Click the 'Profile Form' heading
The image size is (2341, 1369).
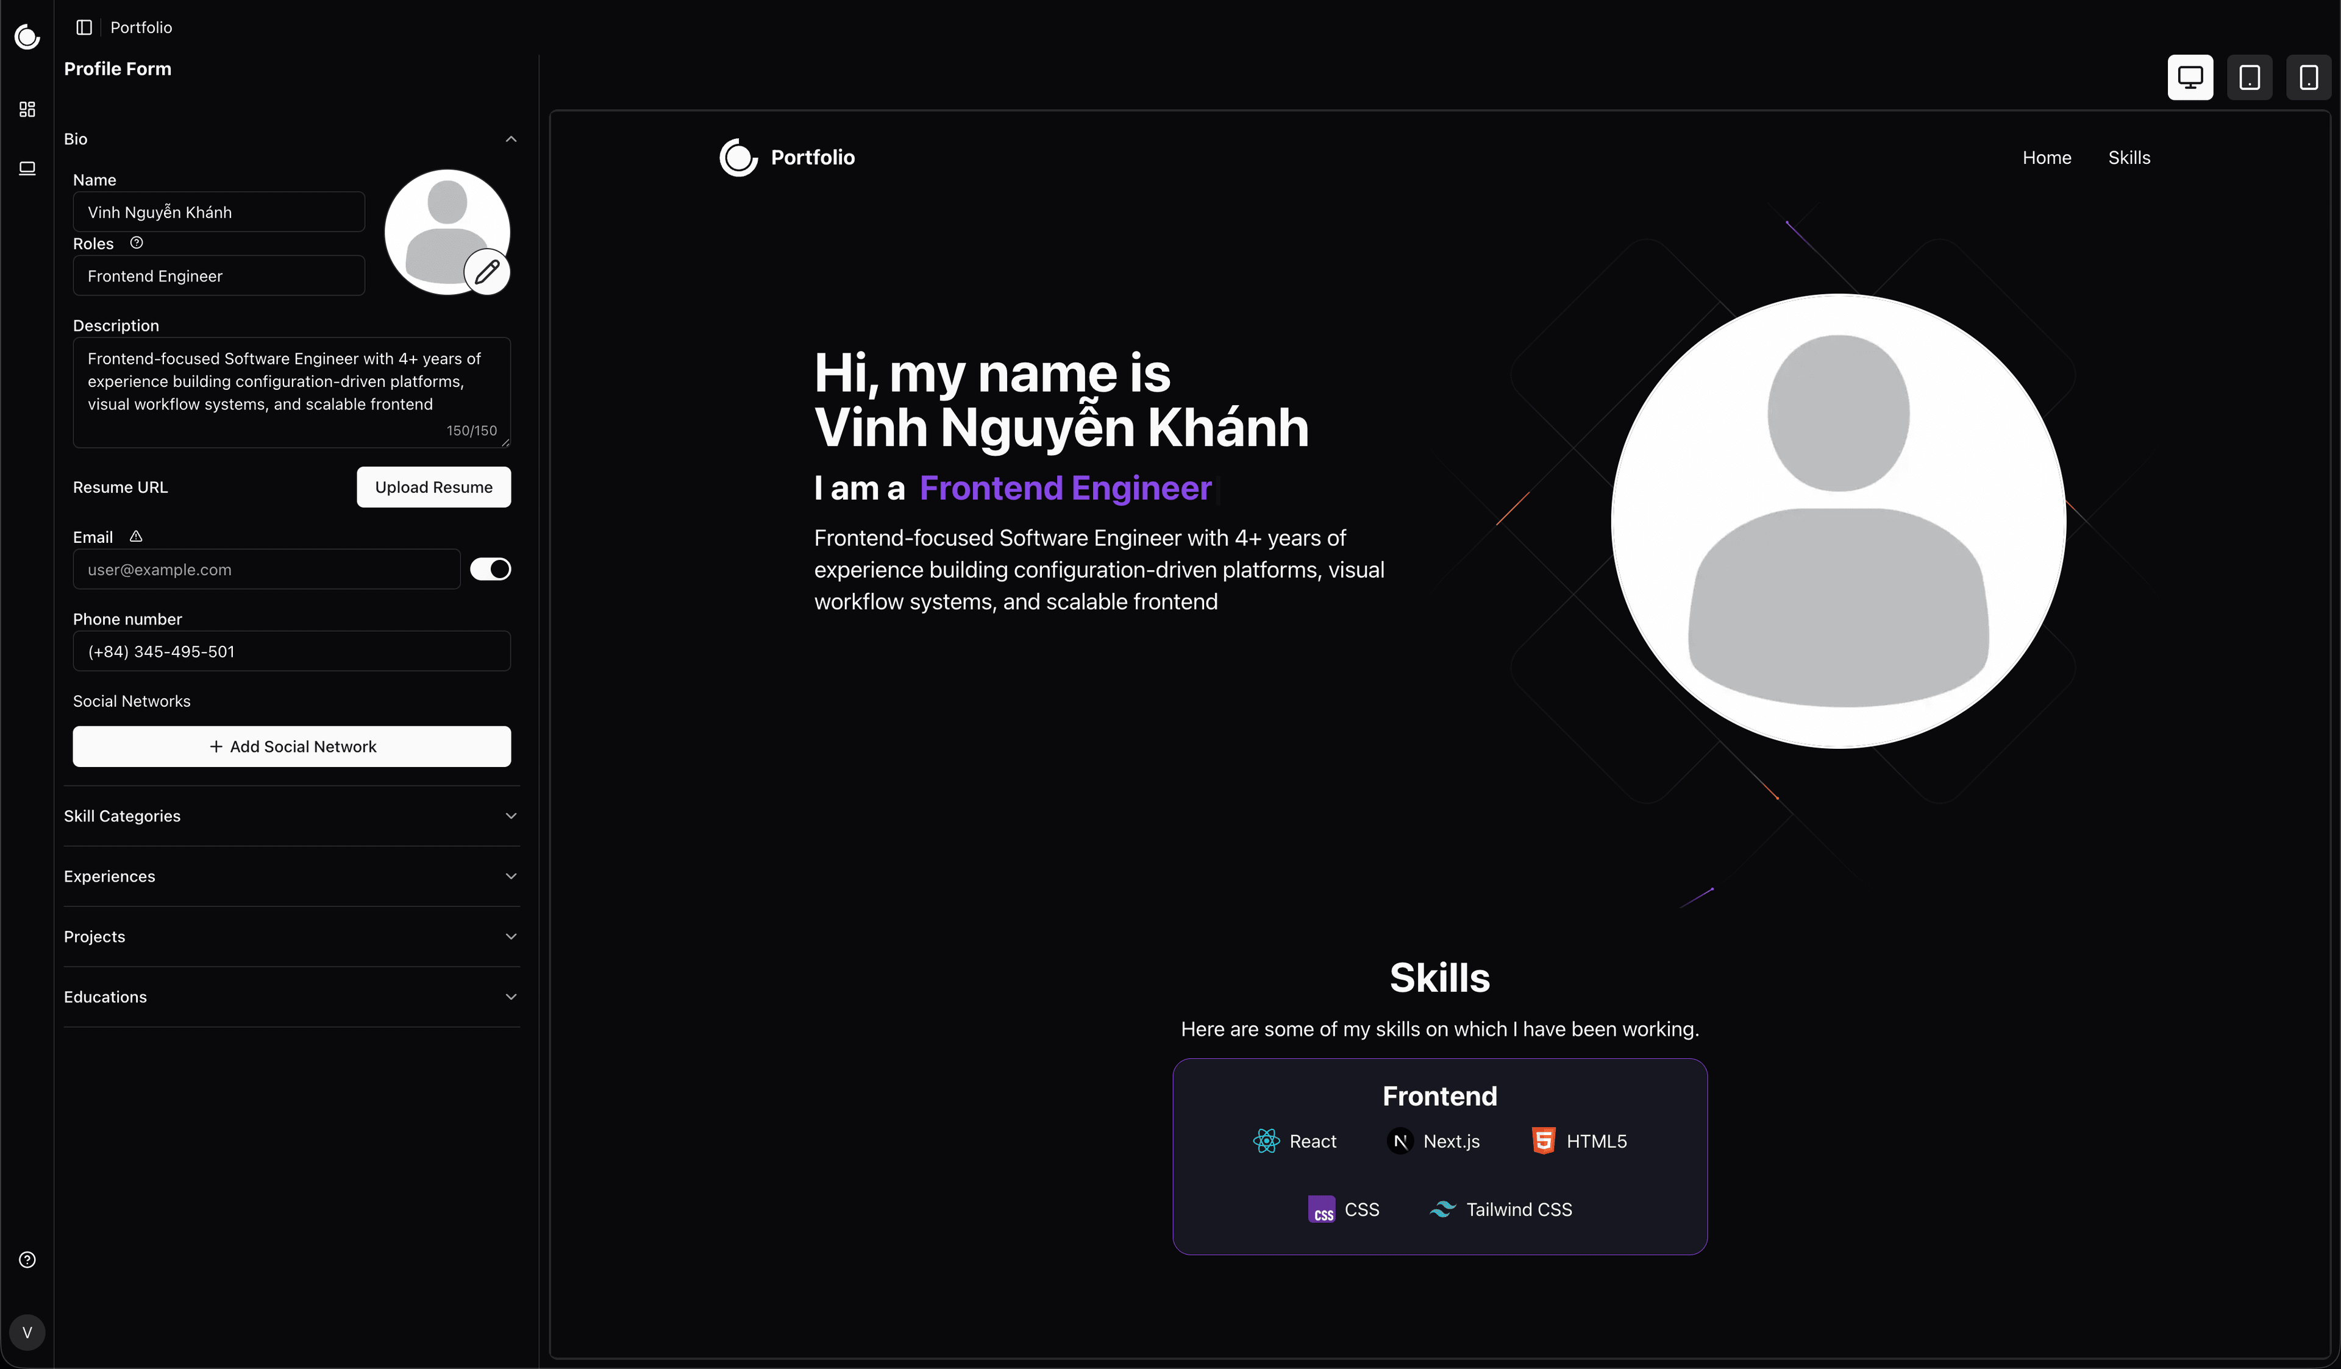click(x=117, y=69)
